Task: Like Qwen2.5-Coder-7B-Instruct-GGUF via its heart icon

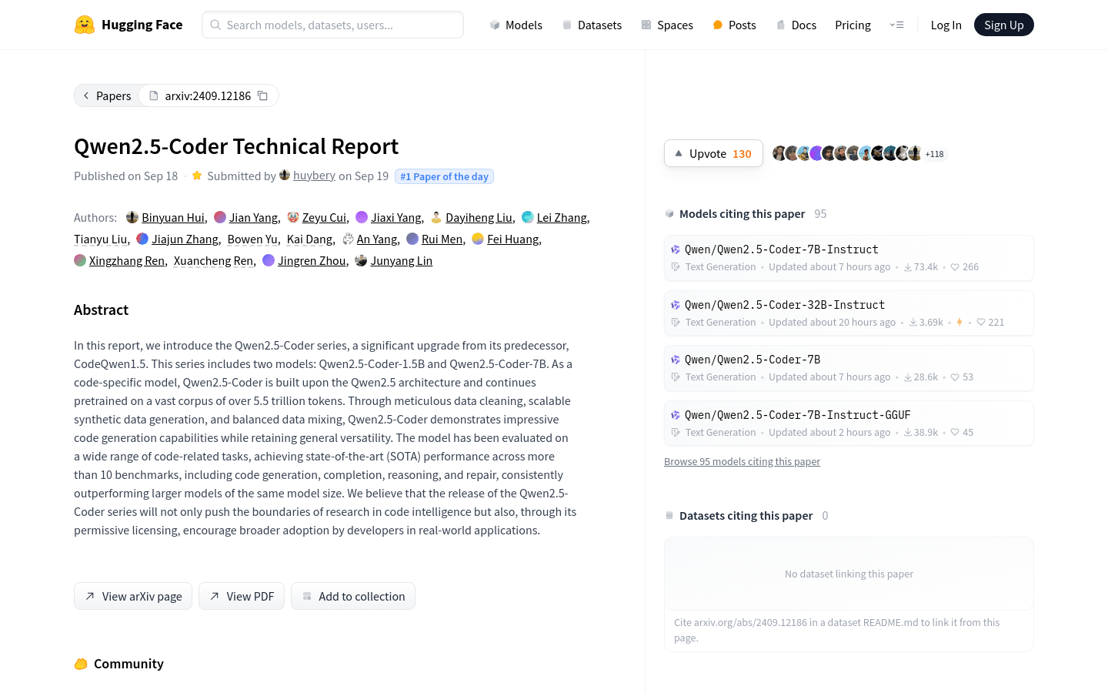Action: click(x=955, y=432)
